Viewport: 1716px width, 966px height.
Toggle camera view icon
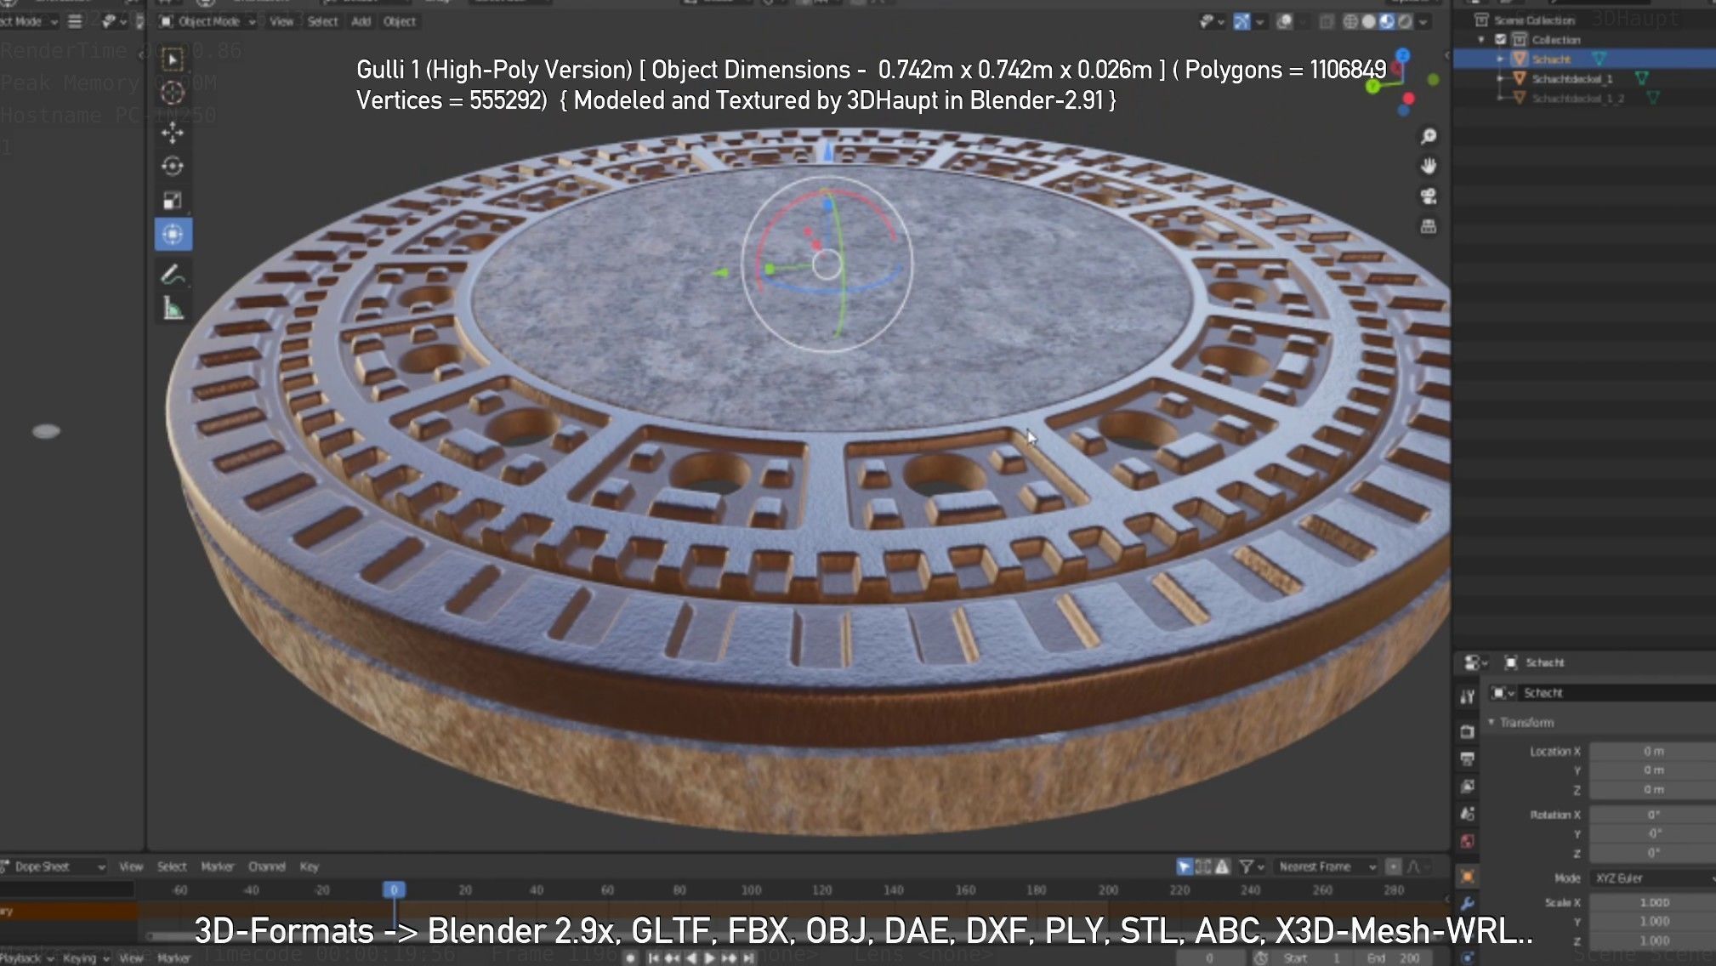point(1429,196)
